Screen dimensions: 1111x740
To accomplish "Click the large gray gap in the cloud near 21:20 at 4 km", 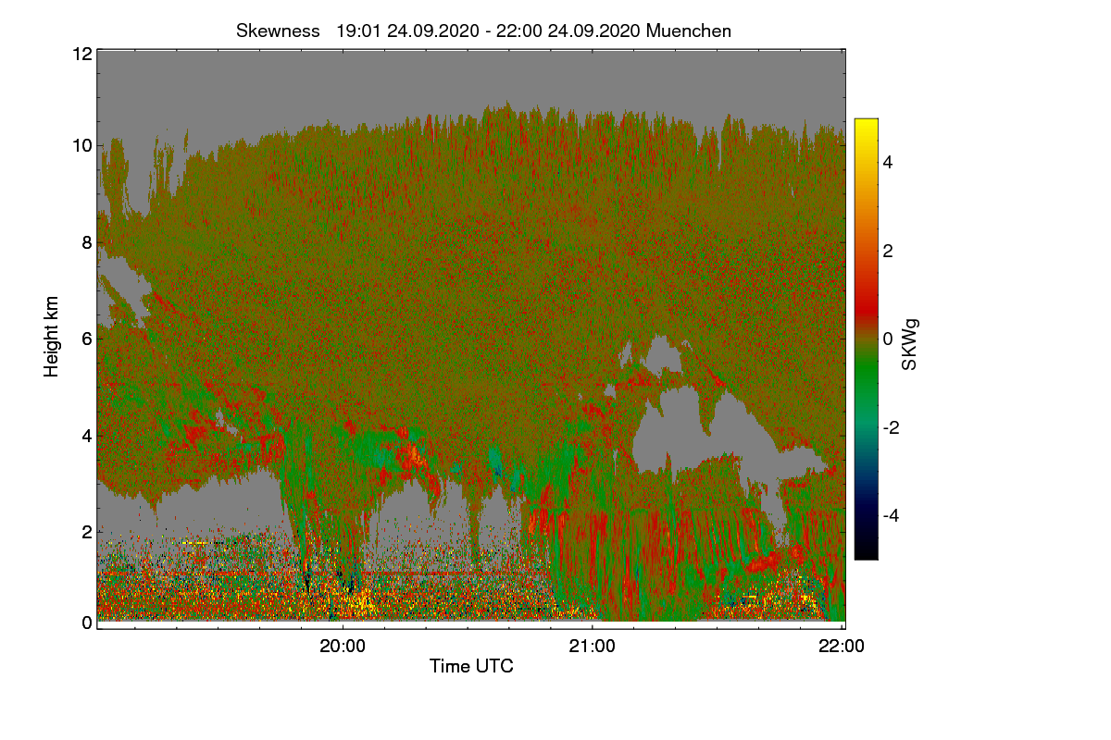I will click(685, 435).
